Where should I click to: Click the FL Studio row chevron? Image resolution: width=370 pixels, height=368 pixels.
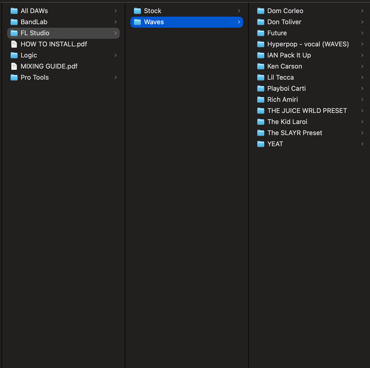116,33
